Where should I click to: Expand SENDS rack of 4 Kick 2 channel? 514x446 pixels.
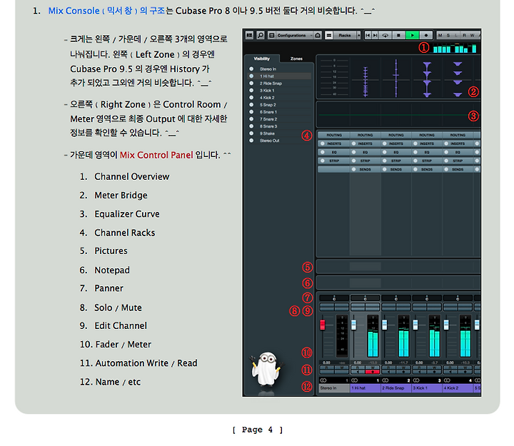click(458, 169)
